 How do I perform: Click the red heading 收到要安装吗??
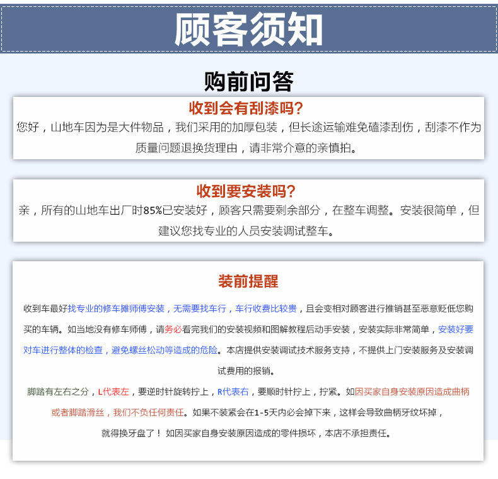click(246, 191)
